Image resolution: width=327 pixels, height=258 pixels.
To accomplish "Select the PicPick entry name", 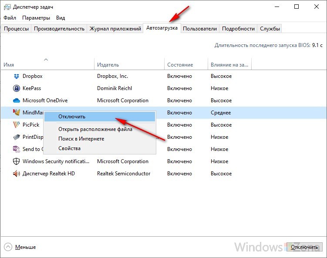I will (31, 124).
